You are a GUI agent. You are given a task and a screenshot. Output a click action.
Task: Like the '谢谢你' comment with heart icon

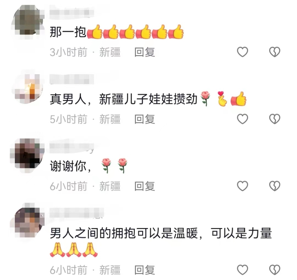[x=242, y=186]
